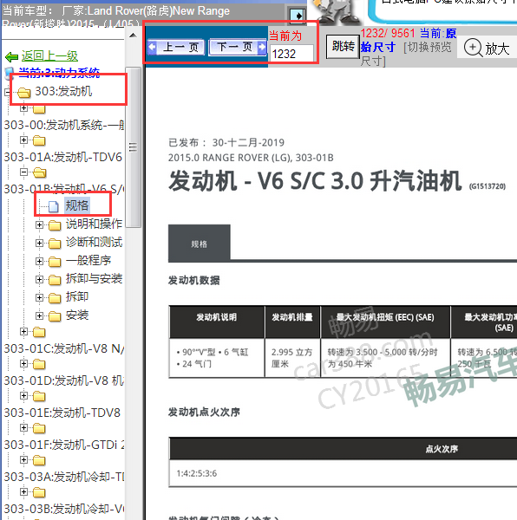Expand the 303-00:发动机系统 node
517x520 pixels.
(x=23, y=108)
